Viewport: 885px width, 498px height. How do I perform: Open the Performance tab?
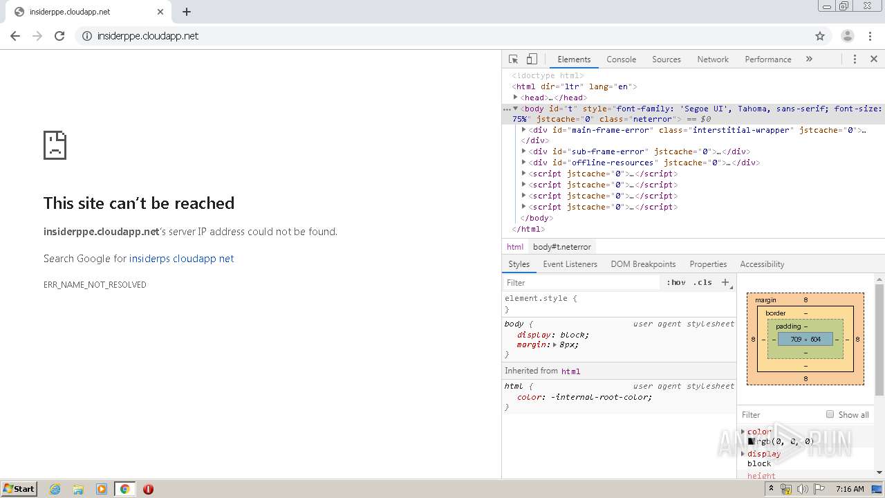[x=768, y=59]
